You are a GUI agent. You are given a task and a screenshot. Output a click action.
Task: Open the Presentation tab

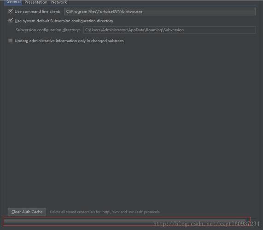click(x=36, y=2)
